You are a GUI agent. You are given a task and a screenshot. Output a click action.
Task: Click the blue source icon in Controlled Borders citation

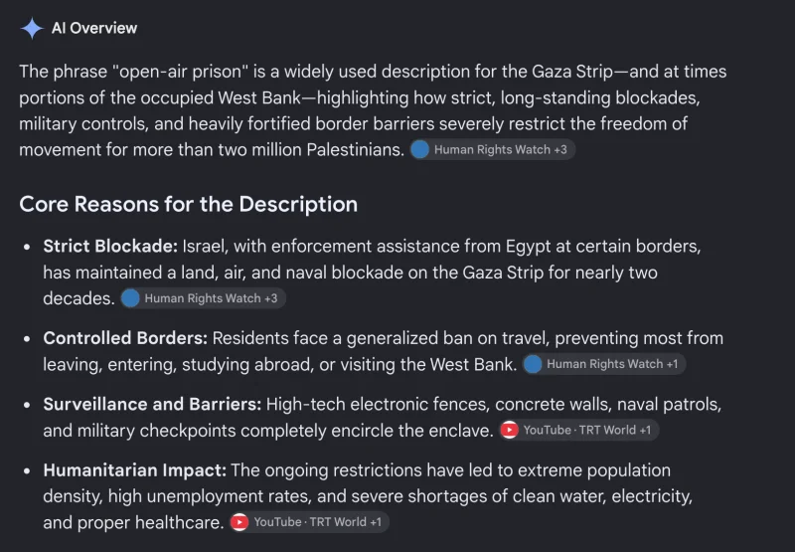click(x=533, y=364)
